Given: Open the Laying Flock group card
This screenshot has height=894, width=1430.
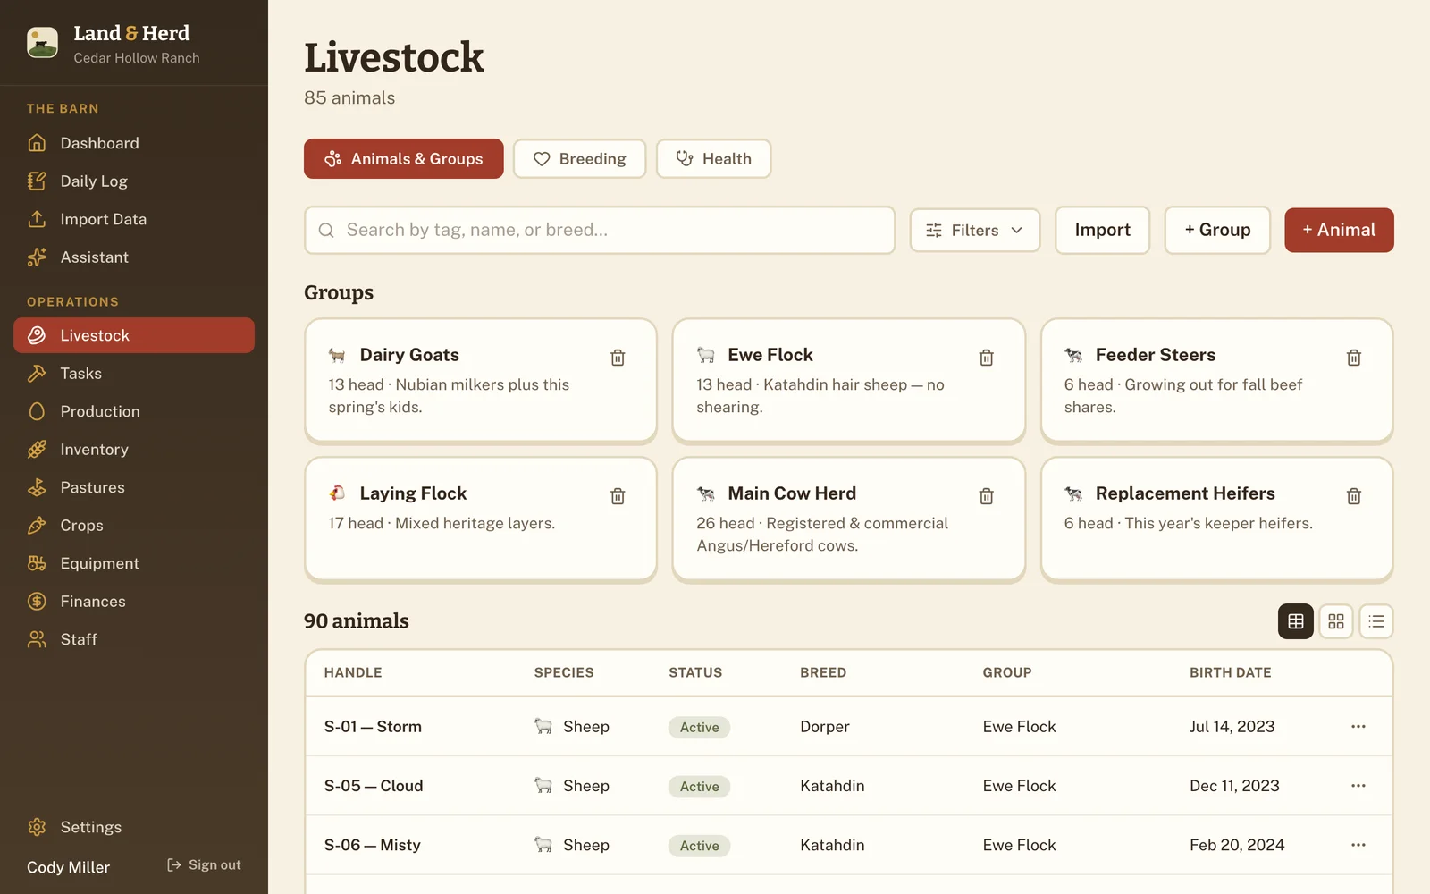Looking at the screenshot, I should tap(481, 519).
